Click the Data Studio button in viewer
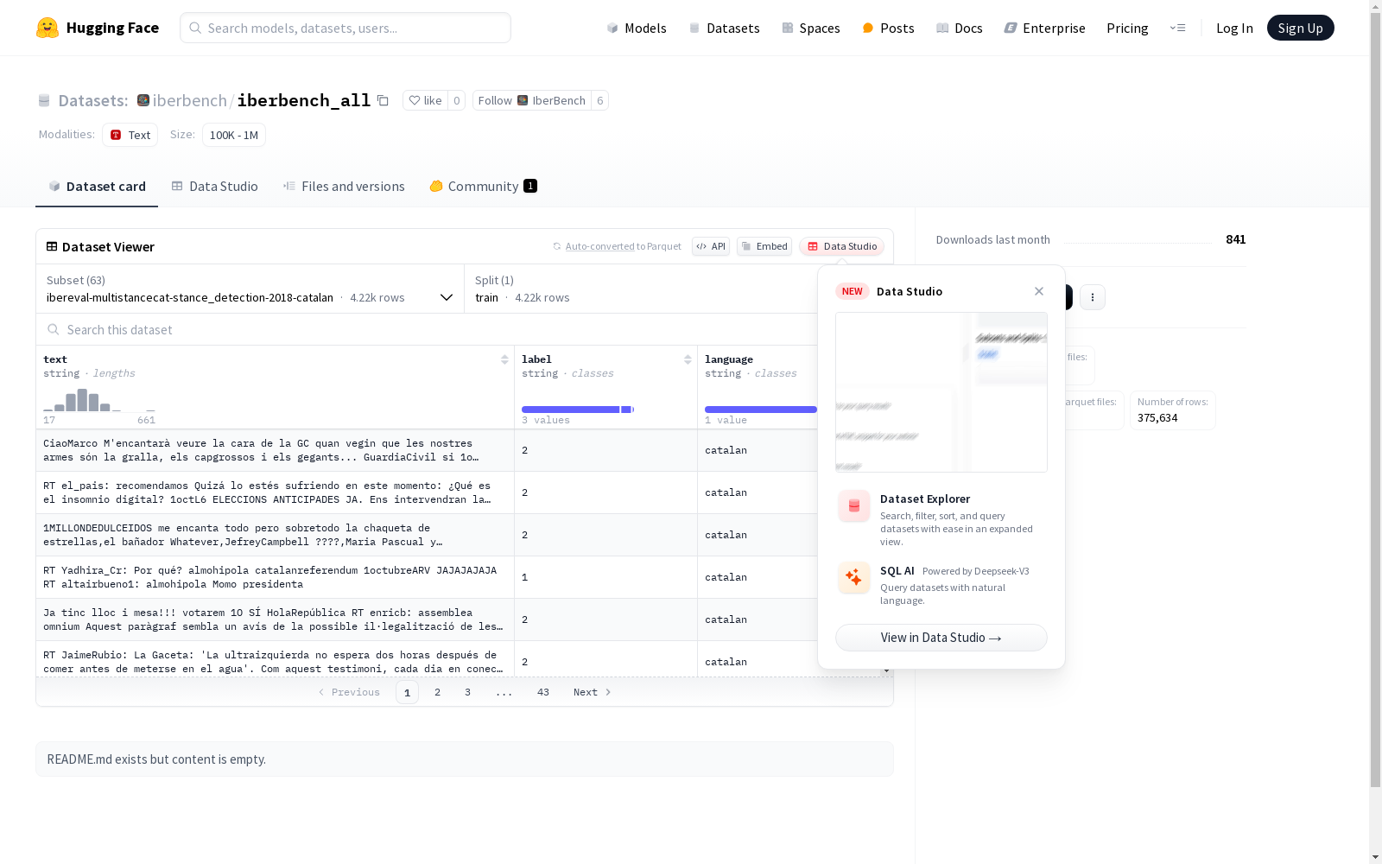 tap(841, 246)
